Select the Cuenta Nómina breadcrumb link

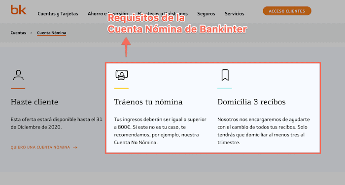coord(51,33)
